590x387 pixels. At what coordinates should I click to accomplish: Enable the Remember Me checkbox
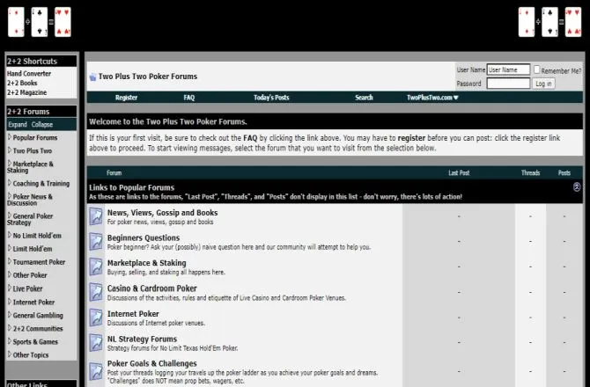pyautogui.click(x=537, y=69)
